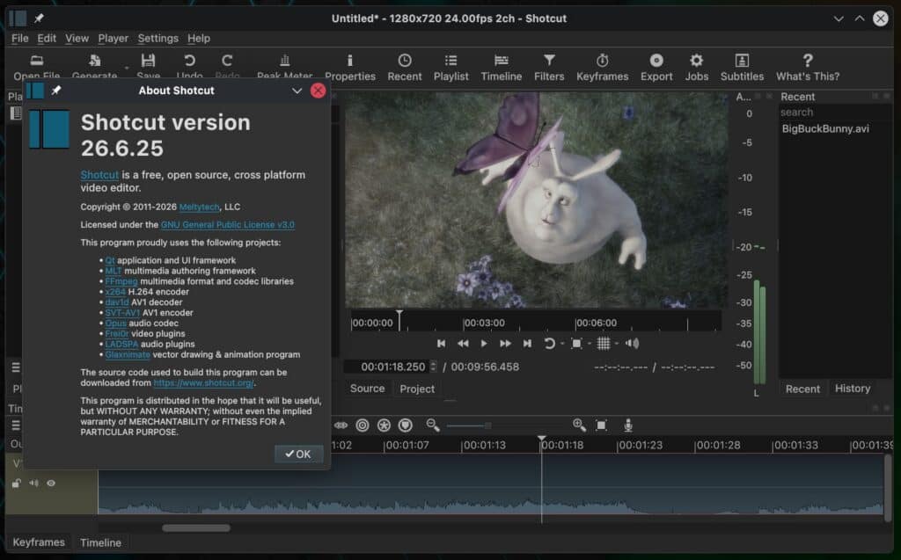Screen dimensions: 901x560
Task: Click the timecode spinner arrows
Action: [433, 367]
